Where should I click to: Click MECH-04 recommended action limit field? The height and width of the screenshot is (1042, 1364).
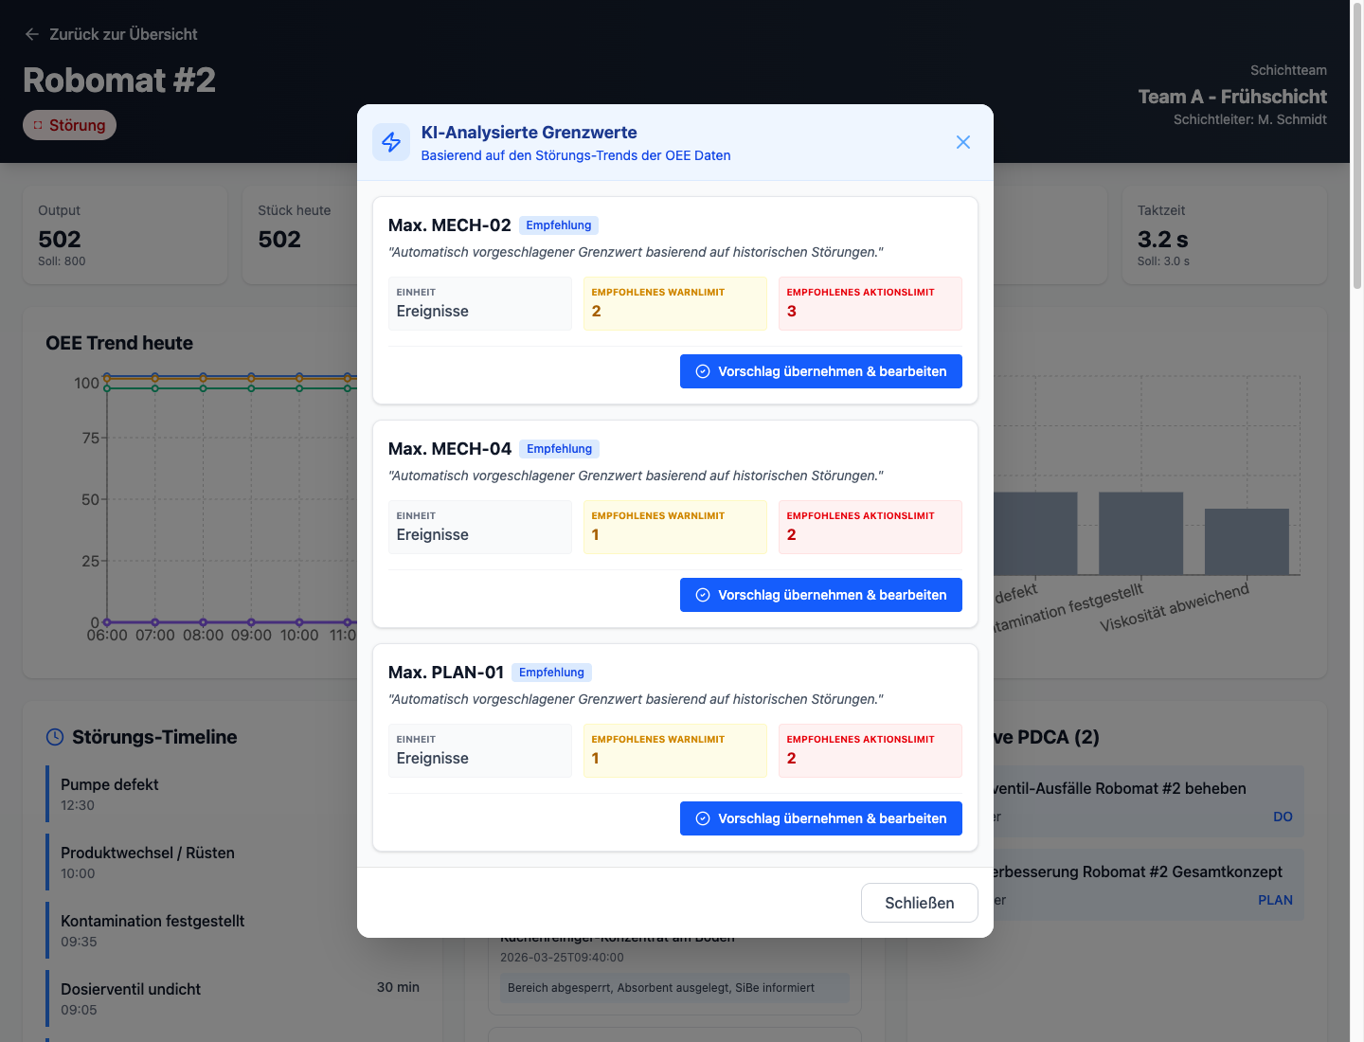point(870,527)
